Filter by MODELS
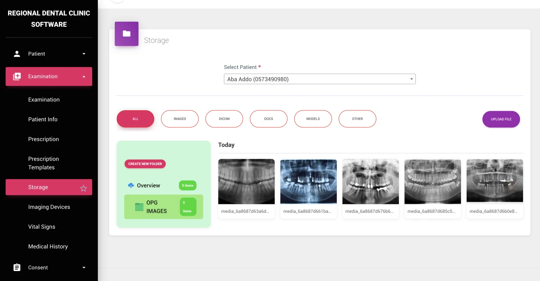 pos(313,119)
